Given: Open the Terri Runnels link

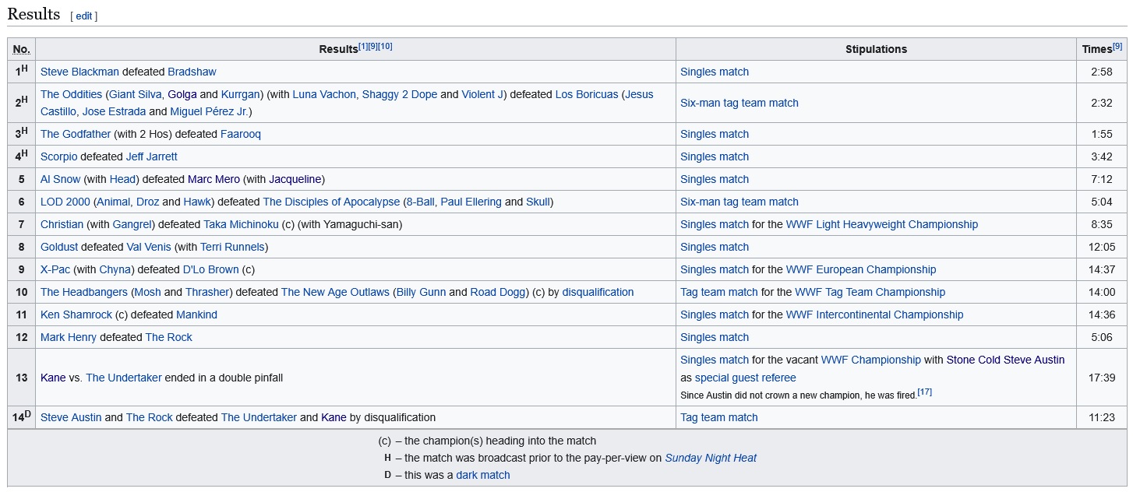Looking at the screenshot, I should [x=232, y=247].
